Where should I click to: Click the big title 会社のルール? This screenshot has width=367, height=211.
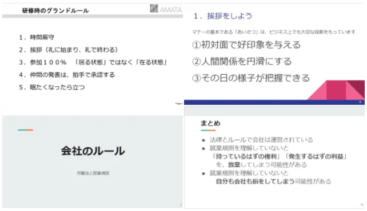[93, 151]
